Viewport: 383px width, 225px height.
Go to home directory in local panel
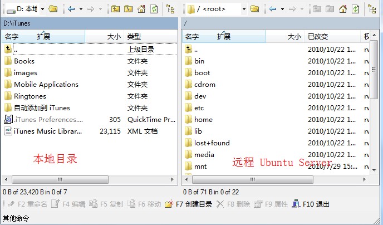tap(141, 9)
